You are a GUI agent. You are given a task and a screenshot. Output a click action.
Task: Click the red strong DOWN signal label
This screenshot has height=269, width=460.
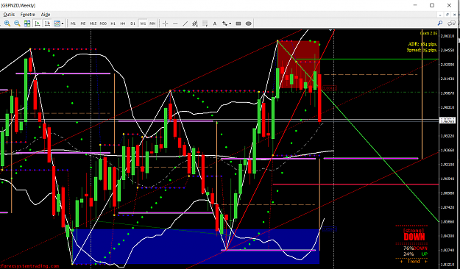point(414,234)
